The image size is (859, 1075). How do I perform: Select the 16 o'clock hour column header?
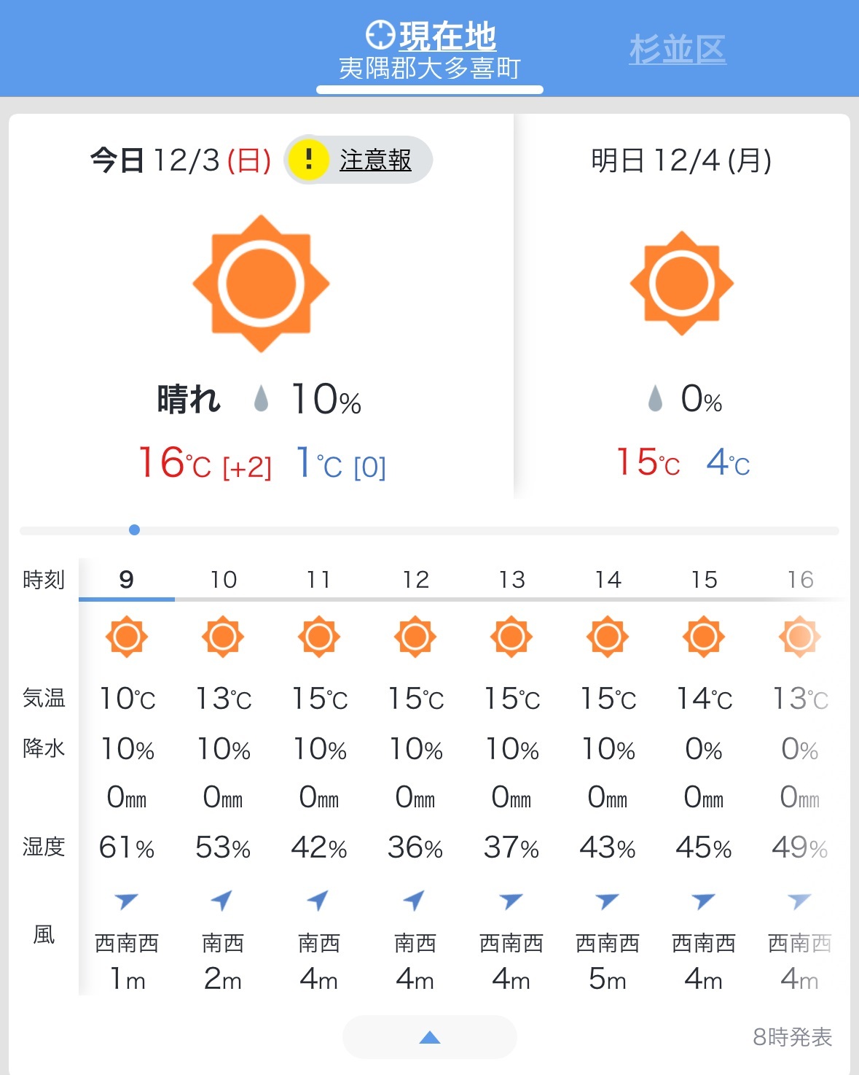pos(800,580)
